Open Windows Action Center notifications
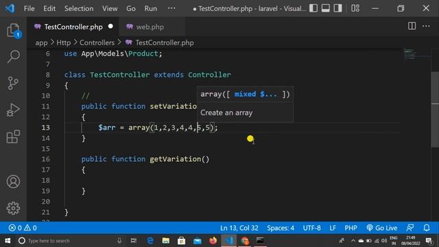Viewport: 439px width, 247px height. click(x=429, y=241)
